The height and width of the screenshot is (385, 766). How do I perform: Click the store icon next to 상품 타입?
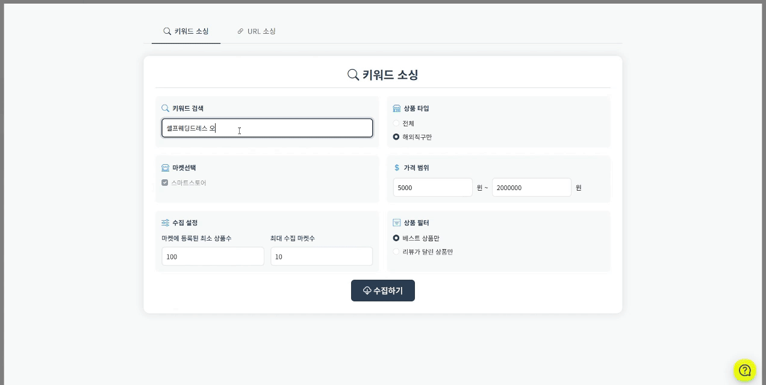(397, 108)
